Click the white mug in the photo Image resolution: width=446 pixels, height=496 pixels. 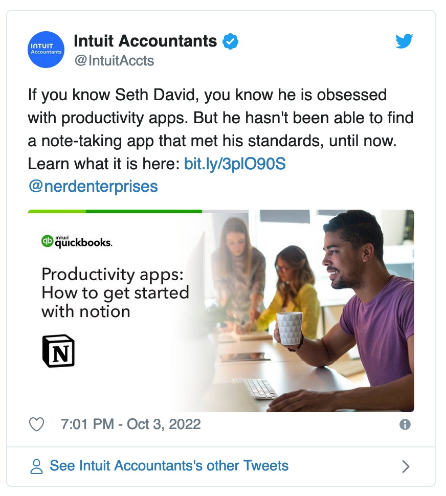[288, 328]
